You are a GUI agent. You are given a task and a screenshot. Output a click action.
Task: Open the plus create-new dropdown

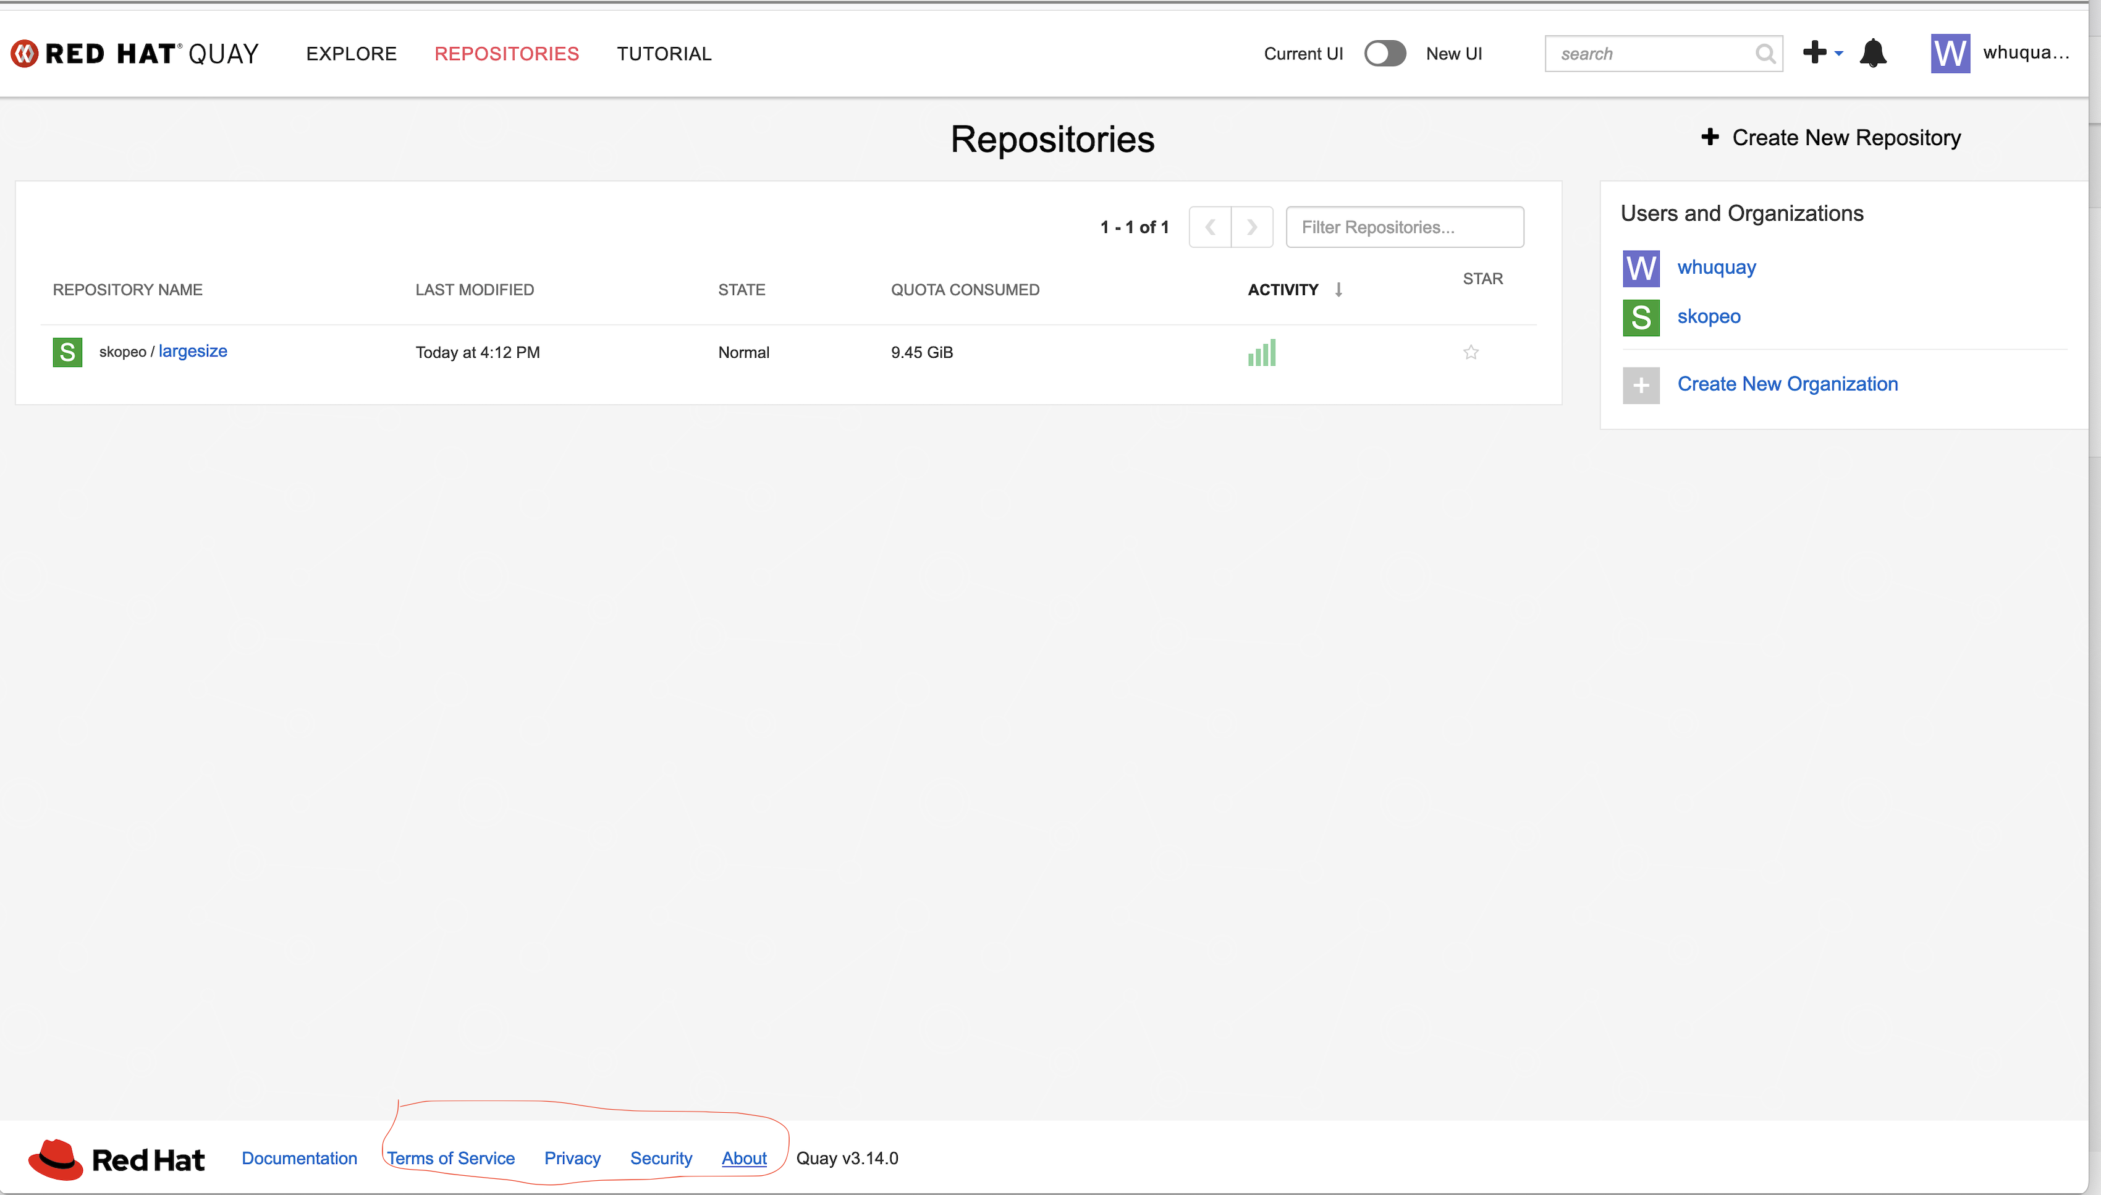pyautogui.click(x=1822, y=53)
